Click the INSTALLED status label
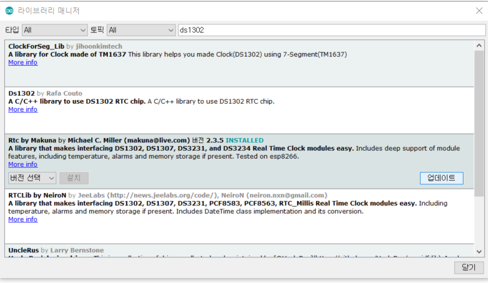The height and width of the screenshot is (283, 488). (x=245, y=141)
